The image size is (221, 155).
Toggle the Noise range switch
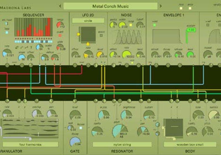click(x=131, y=25)
